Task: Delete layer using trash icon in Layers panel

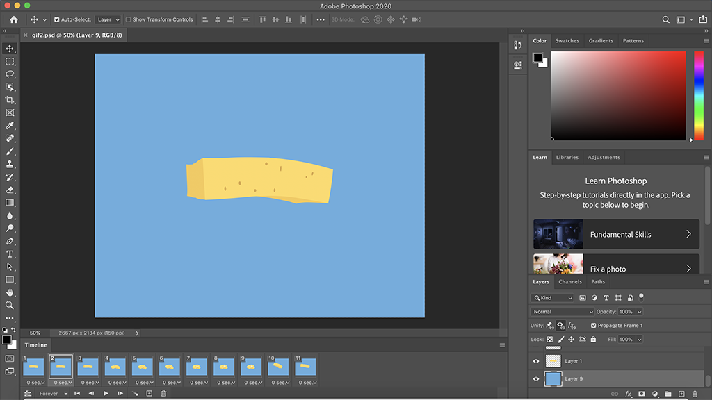Action: click(694, 394)
